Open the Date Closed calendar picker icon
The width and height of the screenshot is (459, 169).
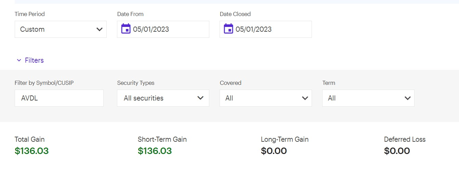click(228, 29)
